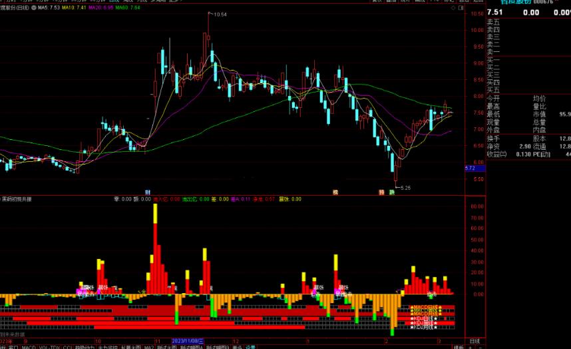This screenshot has height=349, width=571.
Task: Click the 市值 field label
Action: coord(539,115)
